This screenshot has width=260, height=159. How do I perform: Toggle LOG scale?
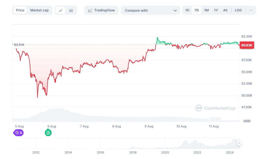pyautogui.click(x=238, y=10)
